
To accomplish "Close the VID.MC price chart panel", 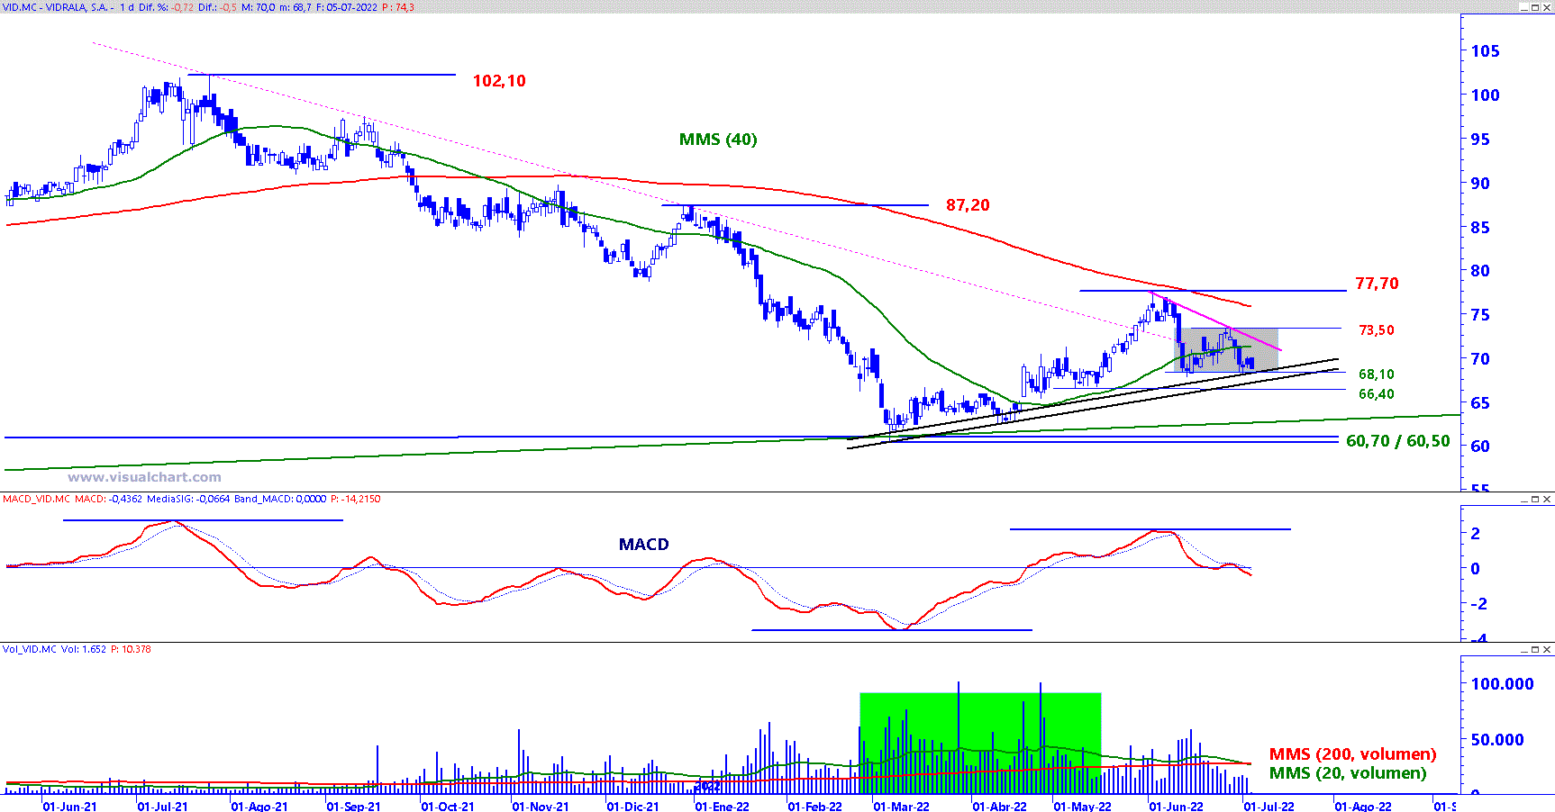I will click(1547, 7).
